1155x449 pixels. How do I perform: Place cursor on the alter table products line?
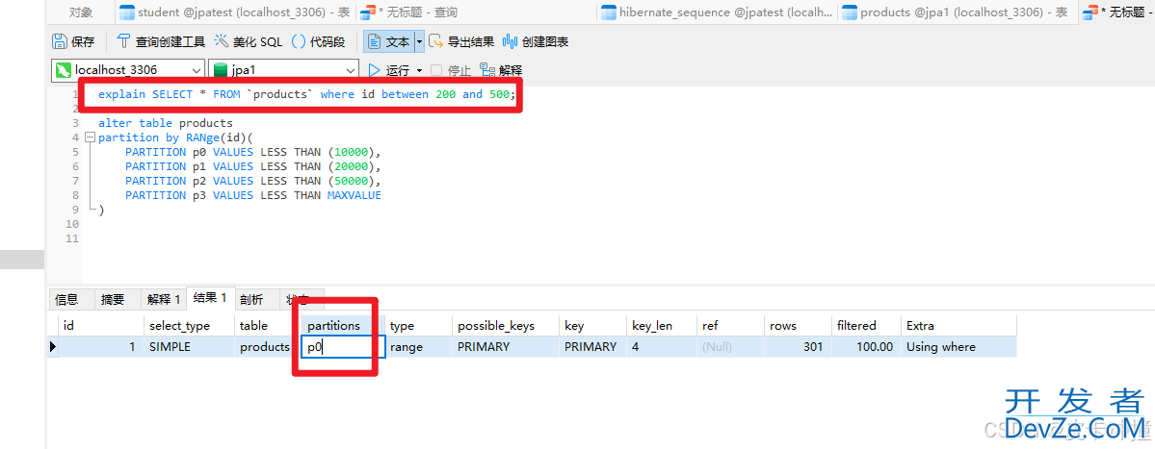(165, 123)
